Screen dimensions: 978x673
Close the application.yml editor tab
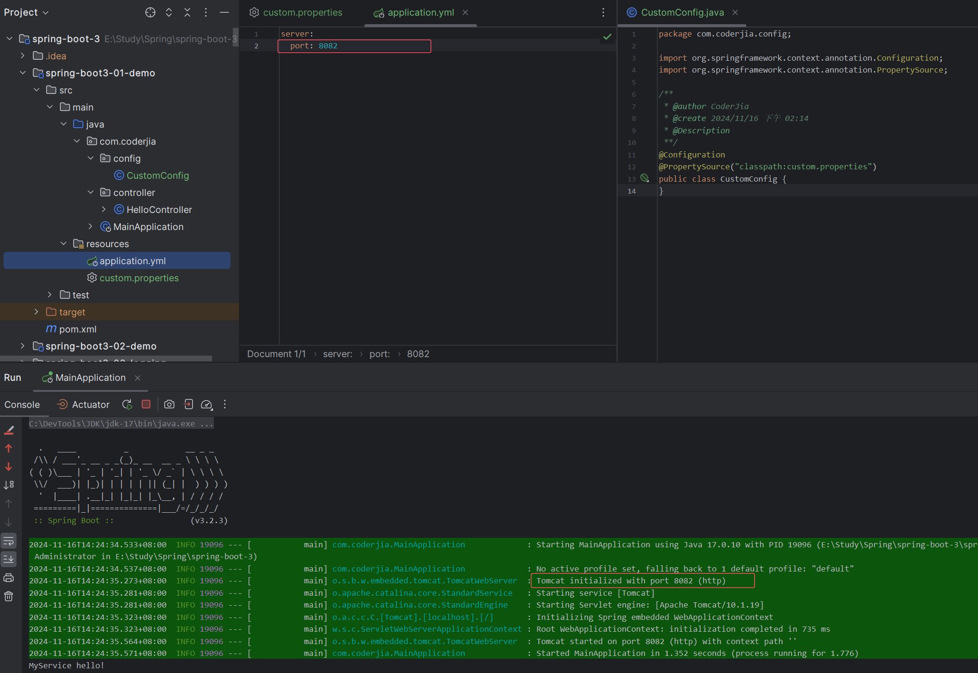pyautogui.click(x=465, y=13)
